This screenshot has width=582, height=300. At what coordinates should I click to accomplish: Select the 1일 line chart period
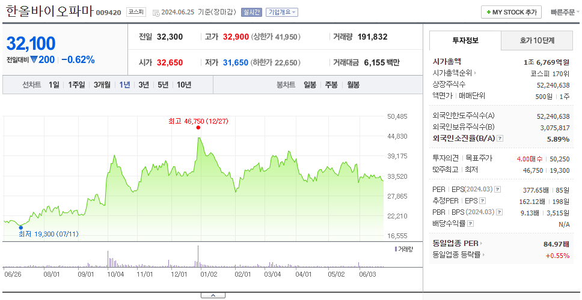(54, 85)
